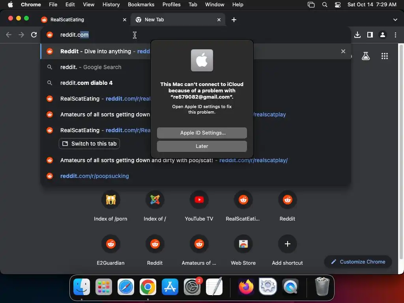404x303 pixels.
Task: Open the History menu
Action: [x=111, y=5]
